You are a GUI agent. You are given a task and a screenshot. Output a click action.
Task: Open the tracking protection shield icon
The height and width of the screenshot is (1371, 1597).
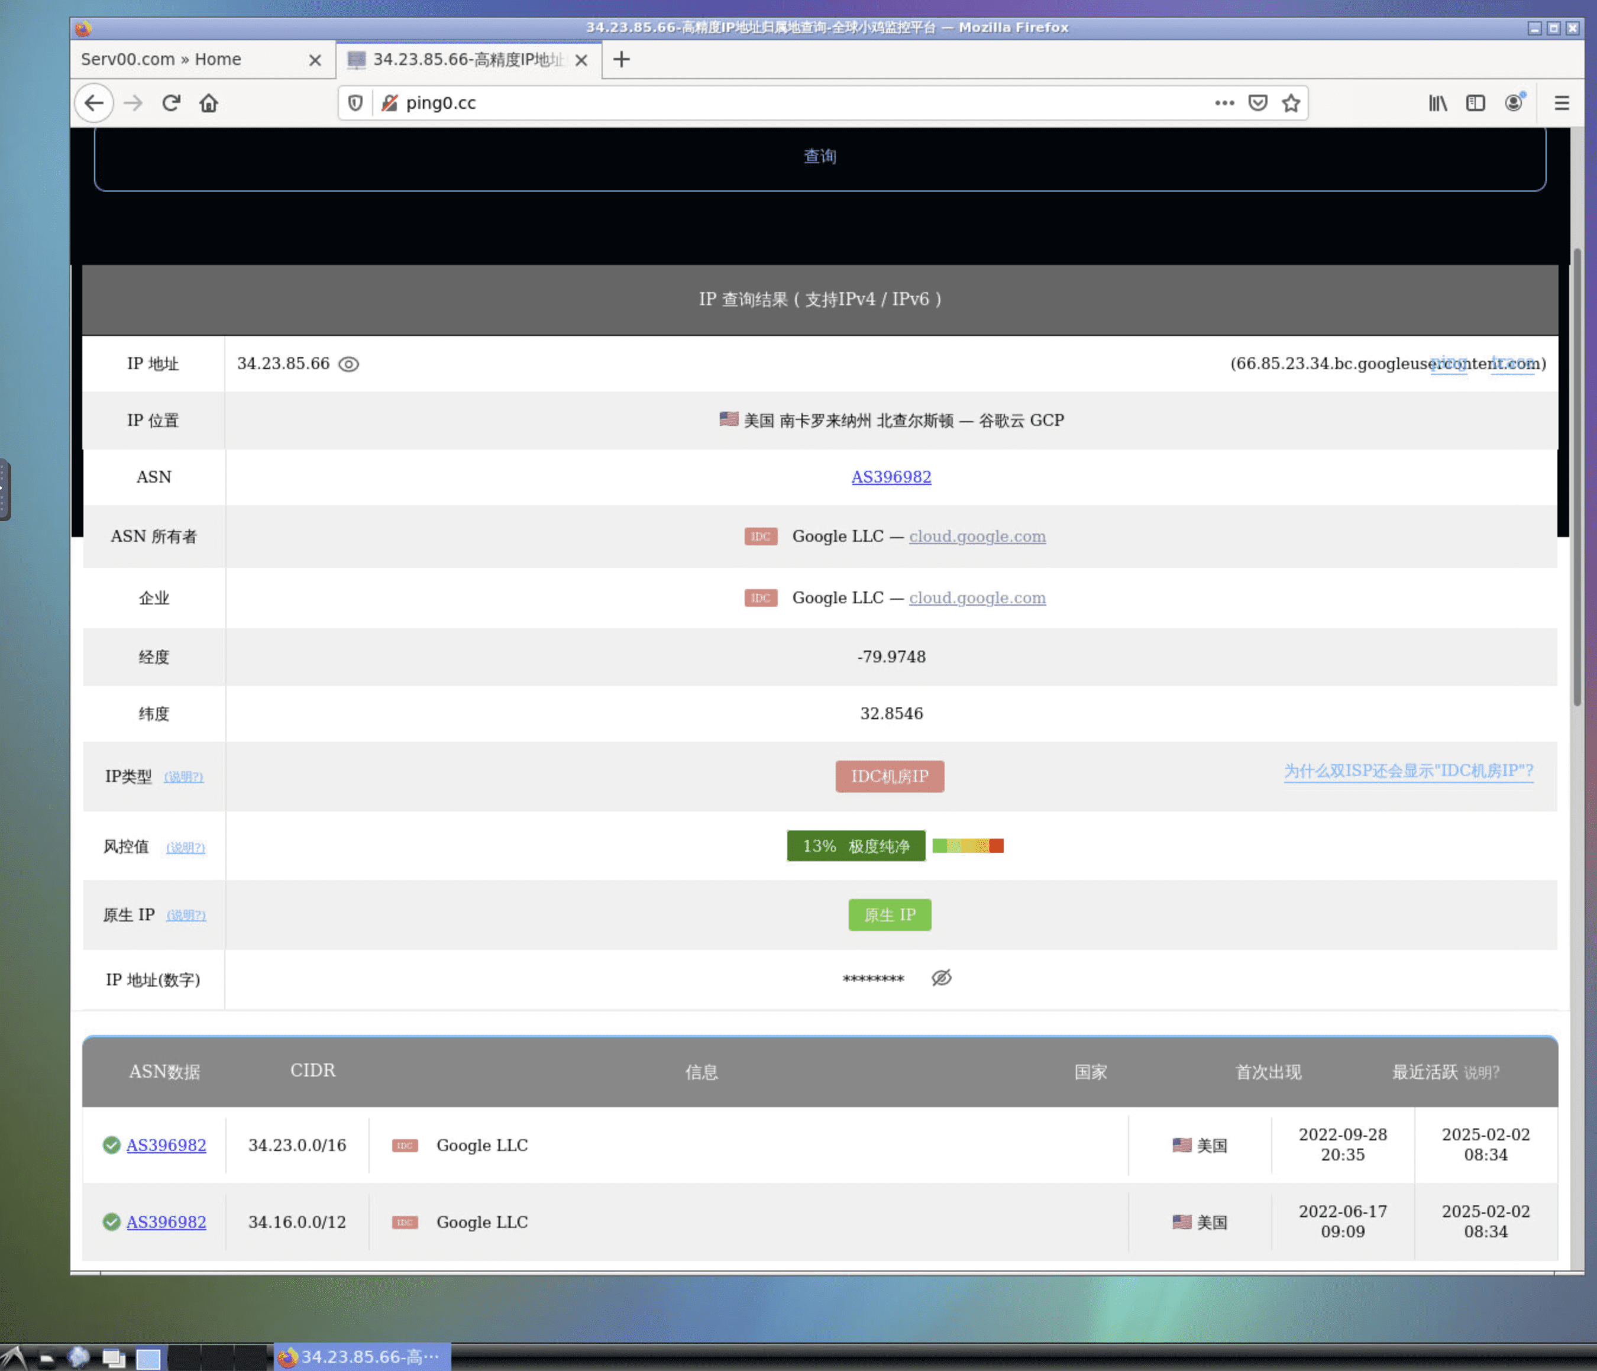pos(355,102)
